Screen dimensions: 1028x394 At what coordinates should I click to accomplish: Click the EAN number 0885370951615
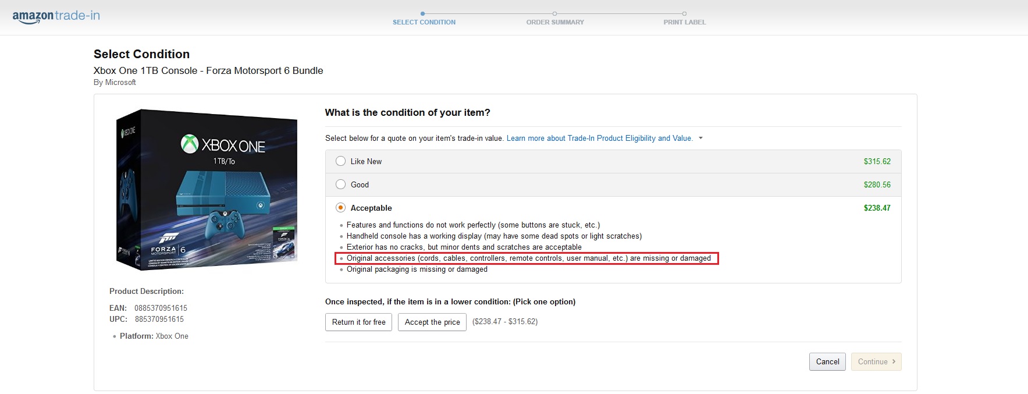click(x=161, y=308)
